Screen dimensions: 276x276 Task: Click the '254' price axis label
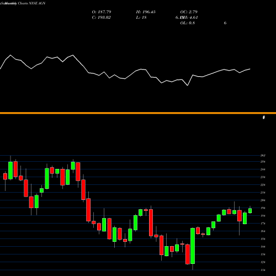(x=263, y=162)
